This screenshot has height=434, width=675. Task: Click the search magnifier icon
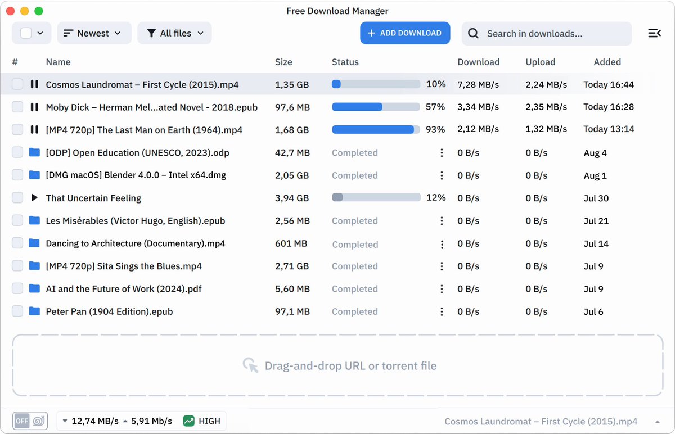tap(474, 34)
